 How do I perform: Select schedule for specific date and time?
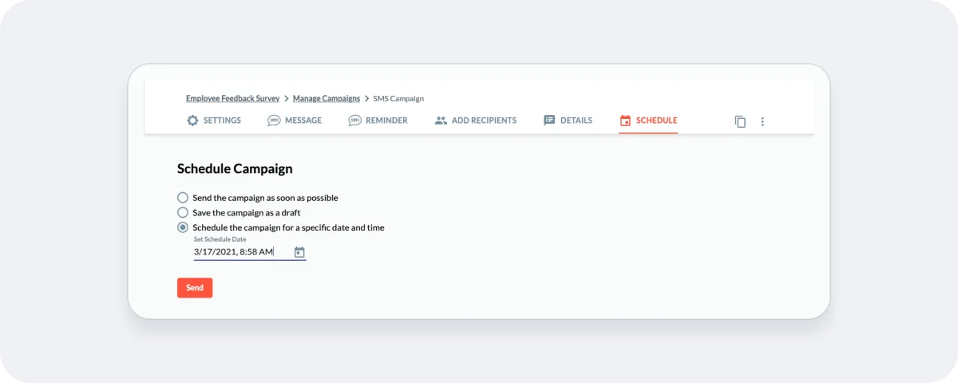pyautogui.click(x=183, y=227)
